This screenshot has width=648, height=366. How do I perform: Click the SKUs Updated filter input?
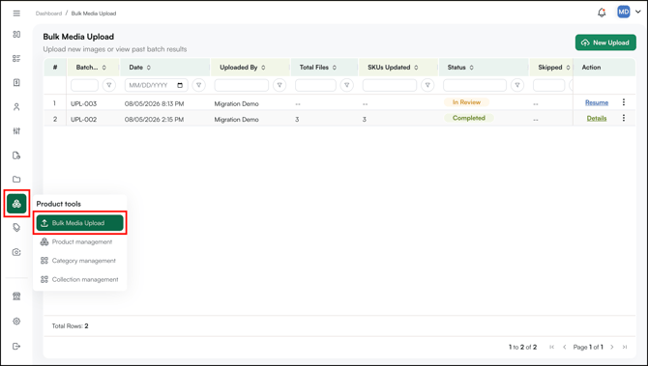(x=390, y=85)
